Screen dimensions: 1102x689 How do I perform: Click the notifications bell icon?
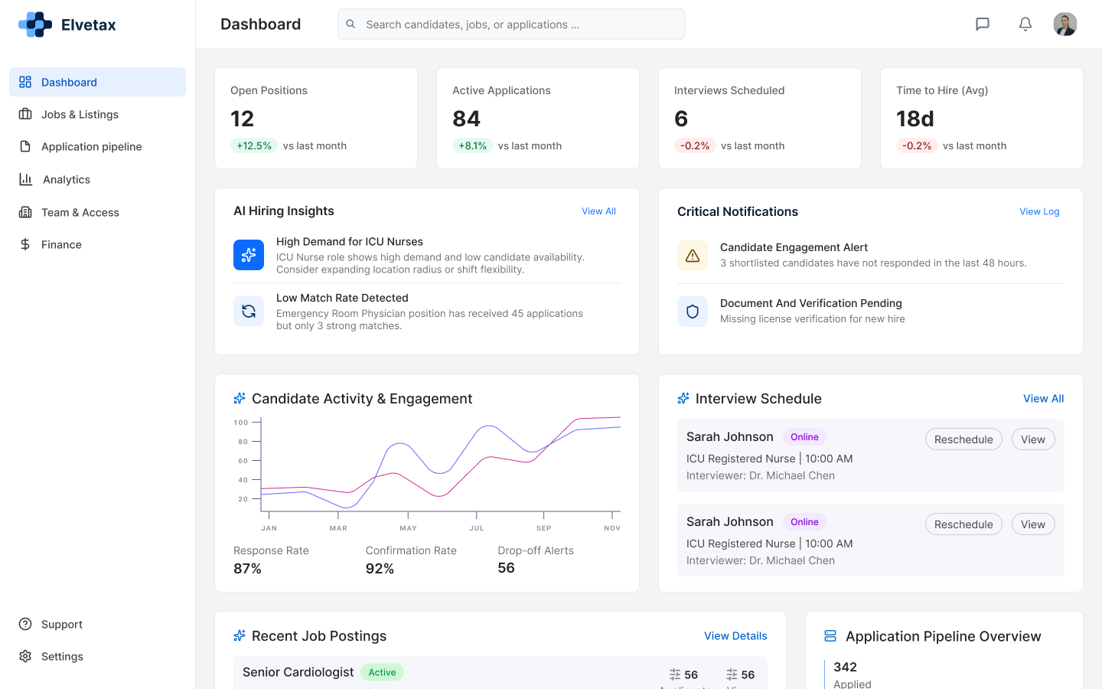[1025, 24]
